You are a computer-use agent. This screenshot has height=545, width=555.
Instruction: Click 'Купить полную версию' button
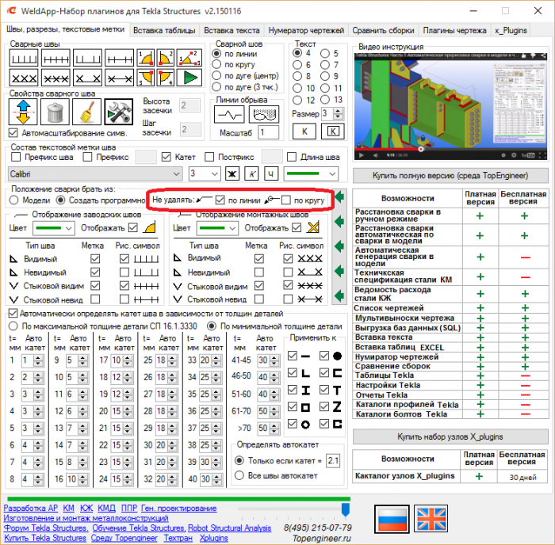pyautogui.click(x=450, y=175)
